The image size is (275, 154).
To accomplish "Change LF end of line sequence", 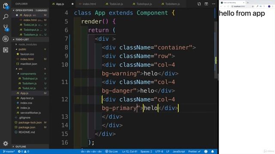I will (x=168, y=151).
